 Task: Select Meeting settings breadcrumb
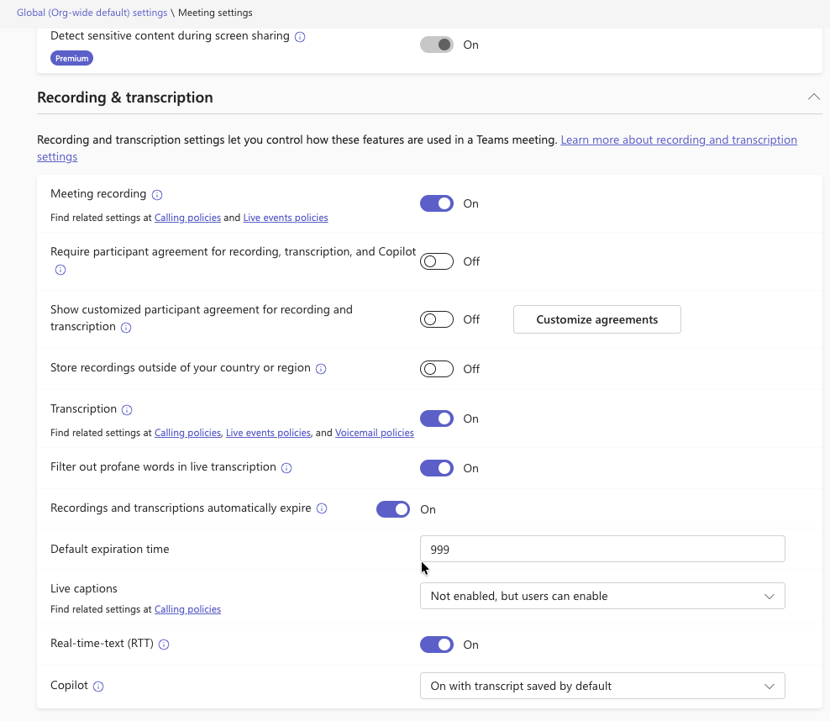(x=215, y=13)
